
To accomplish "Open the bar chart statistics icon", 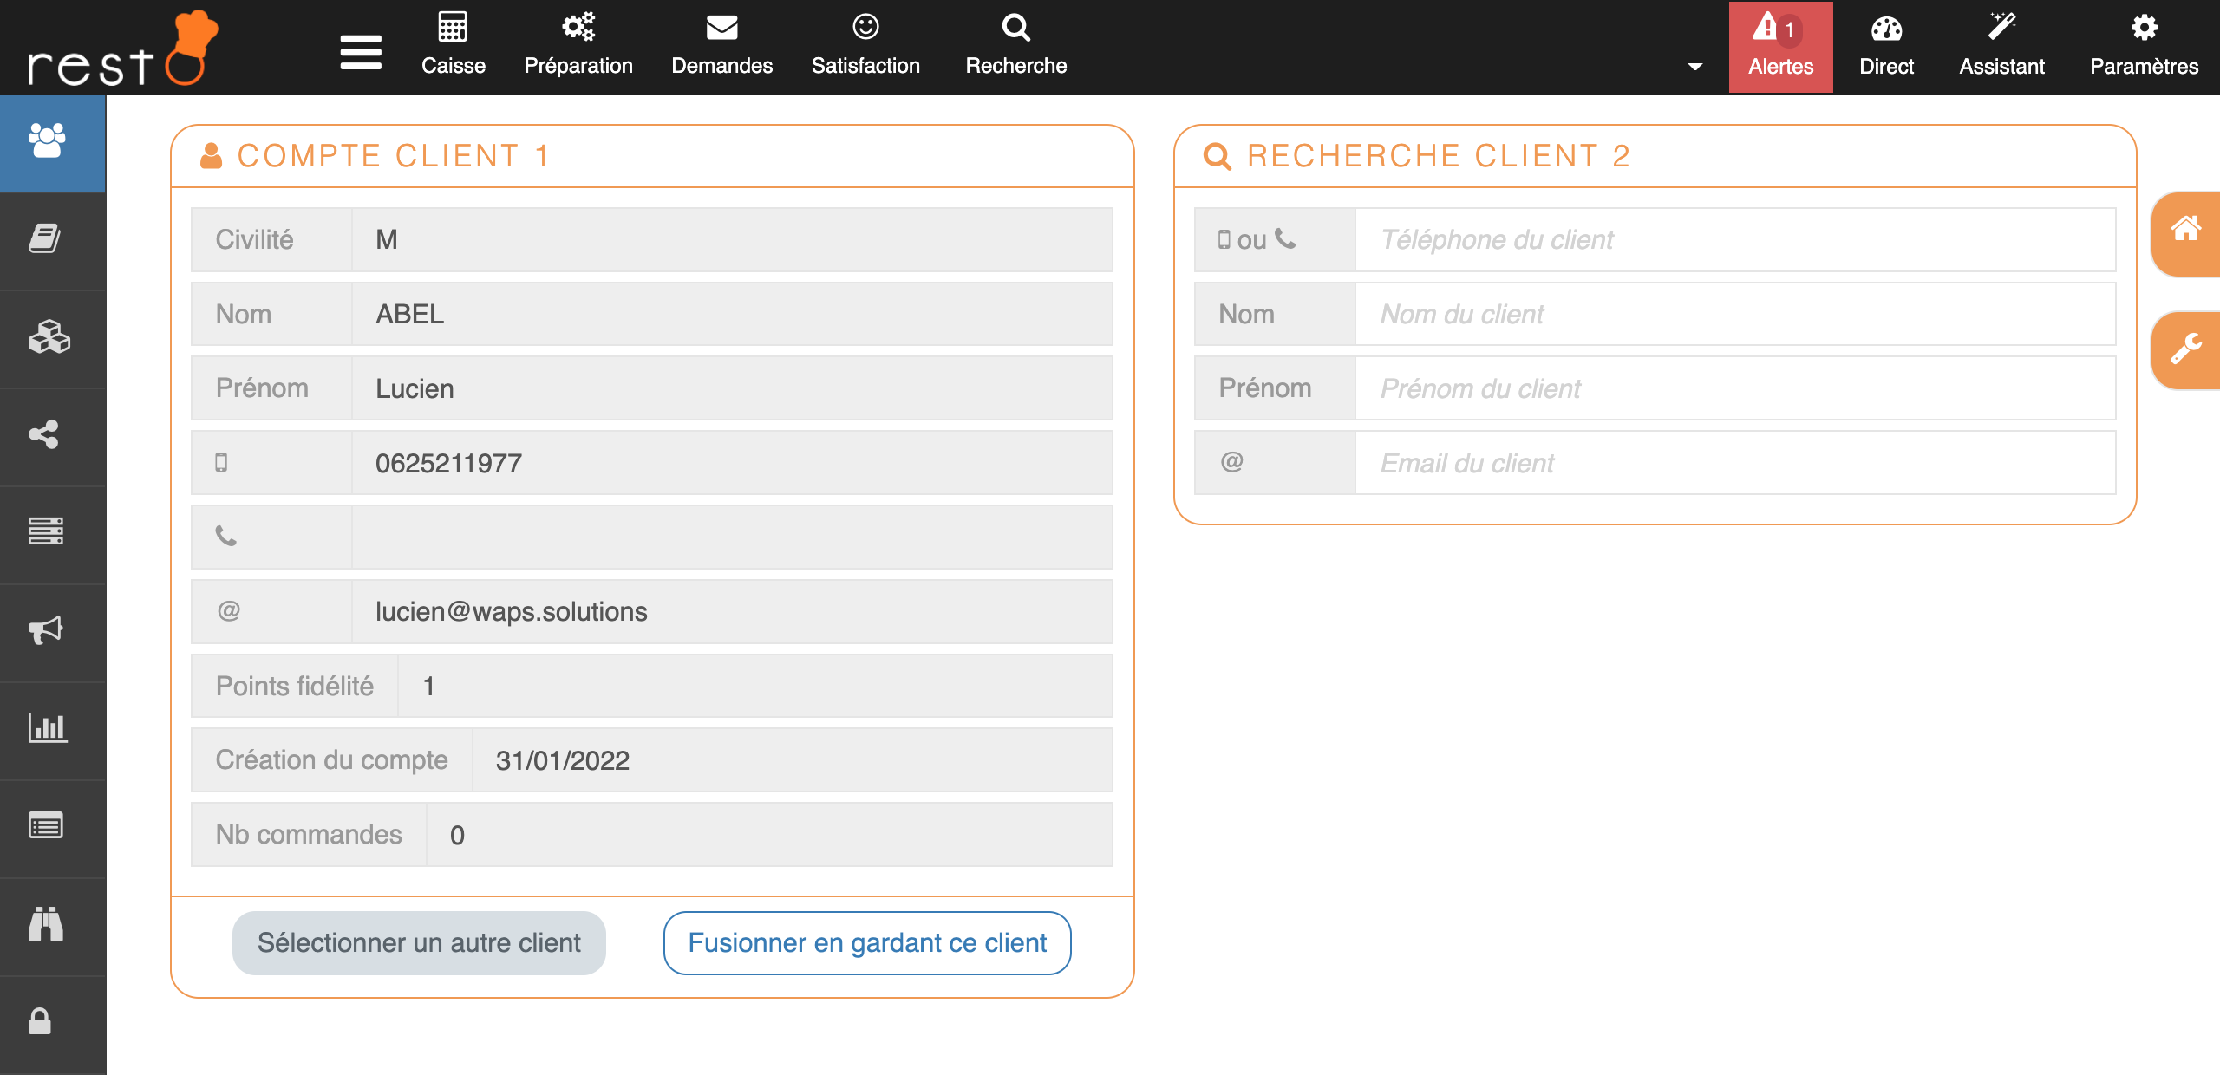I will tap(47, 728).
